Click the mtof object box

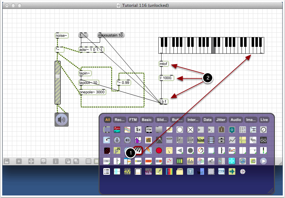163,64
